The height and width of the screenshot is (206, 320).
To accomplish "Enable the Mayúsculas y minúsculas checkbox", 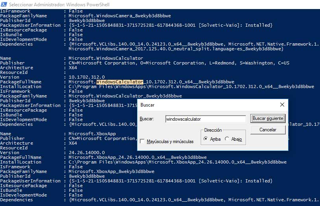I will click(x=142, y=141).
